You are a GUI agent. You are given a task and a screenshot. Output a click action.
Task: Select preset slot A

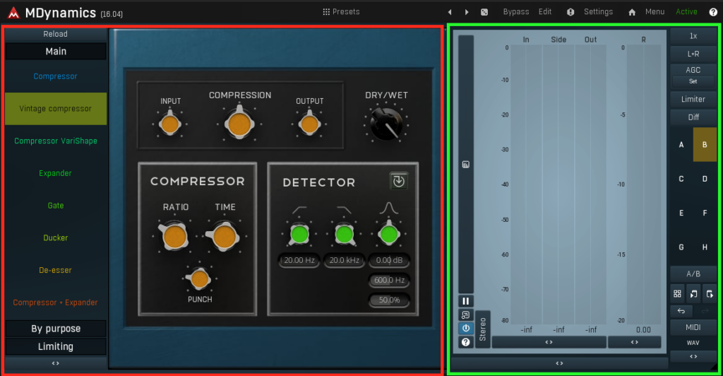pyautogui.click(x=681, y=144)
